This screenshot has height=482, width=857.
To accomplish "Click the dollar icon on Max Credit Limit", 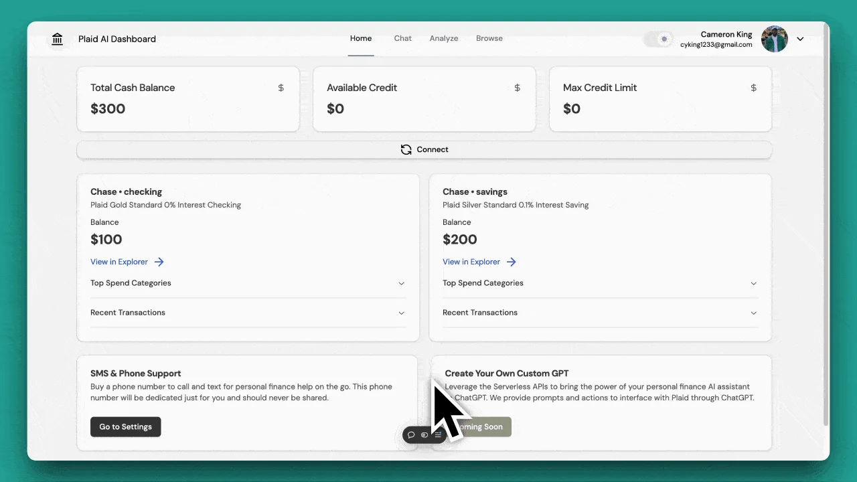I will click(x=754, y=88).
